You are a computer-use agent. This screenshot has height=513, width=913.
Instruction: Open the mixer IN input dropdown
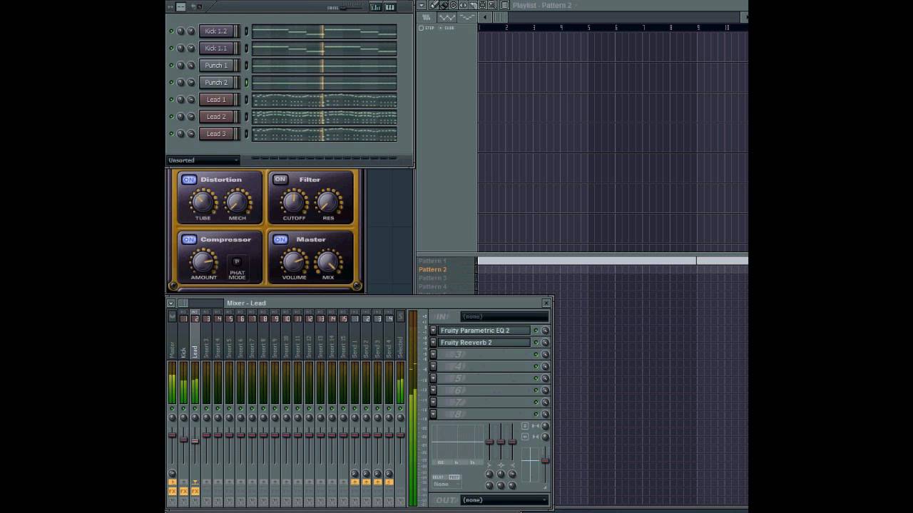point(504,316)
